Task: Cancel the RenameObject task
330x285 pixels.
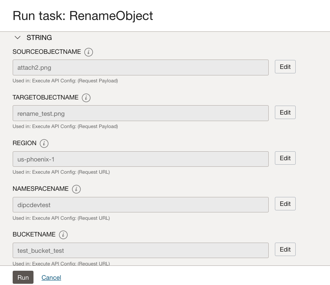Action: coord(51,277)
